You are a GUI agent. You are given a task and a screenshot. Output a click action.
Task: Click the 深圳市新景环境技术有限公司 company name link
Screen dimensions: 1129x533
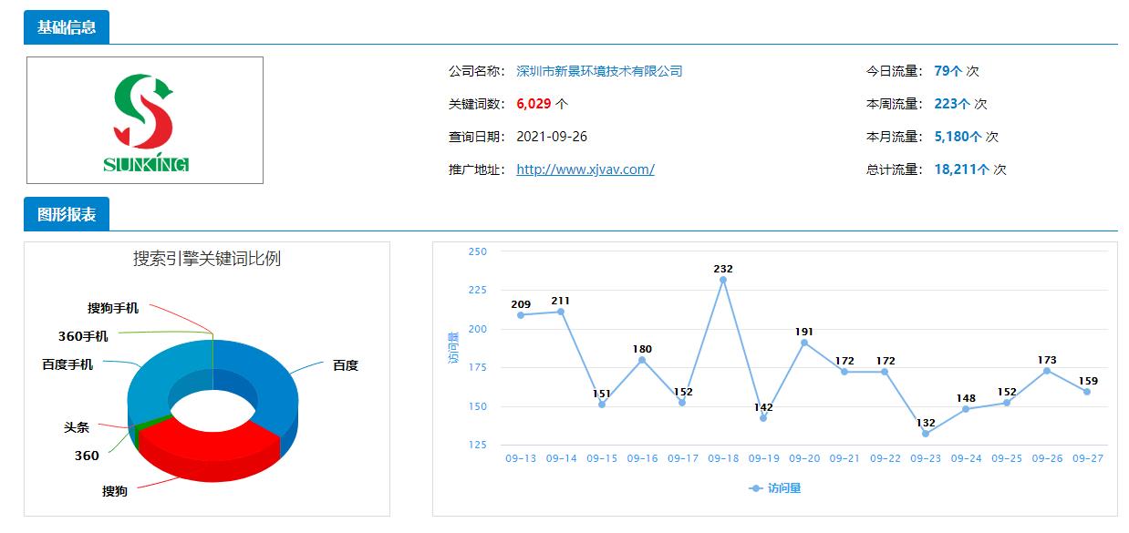click(599, 69)
